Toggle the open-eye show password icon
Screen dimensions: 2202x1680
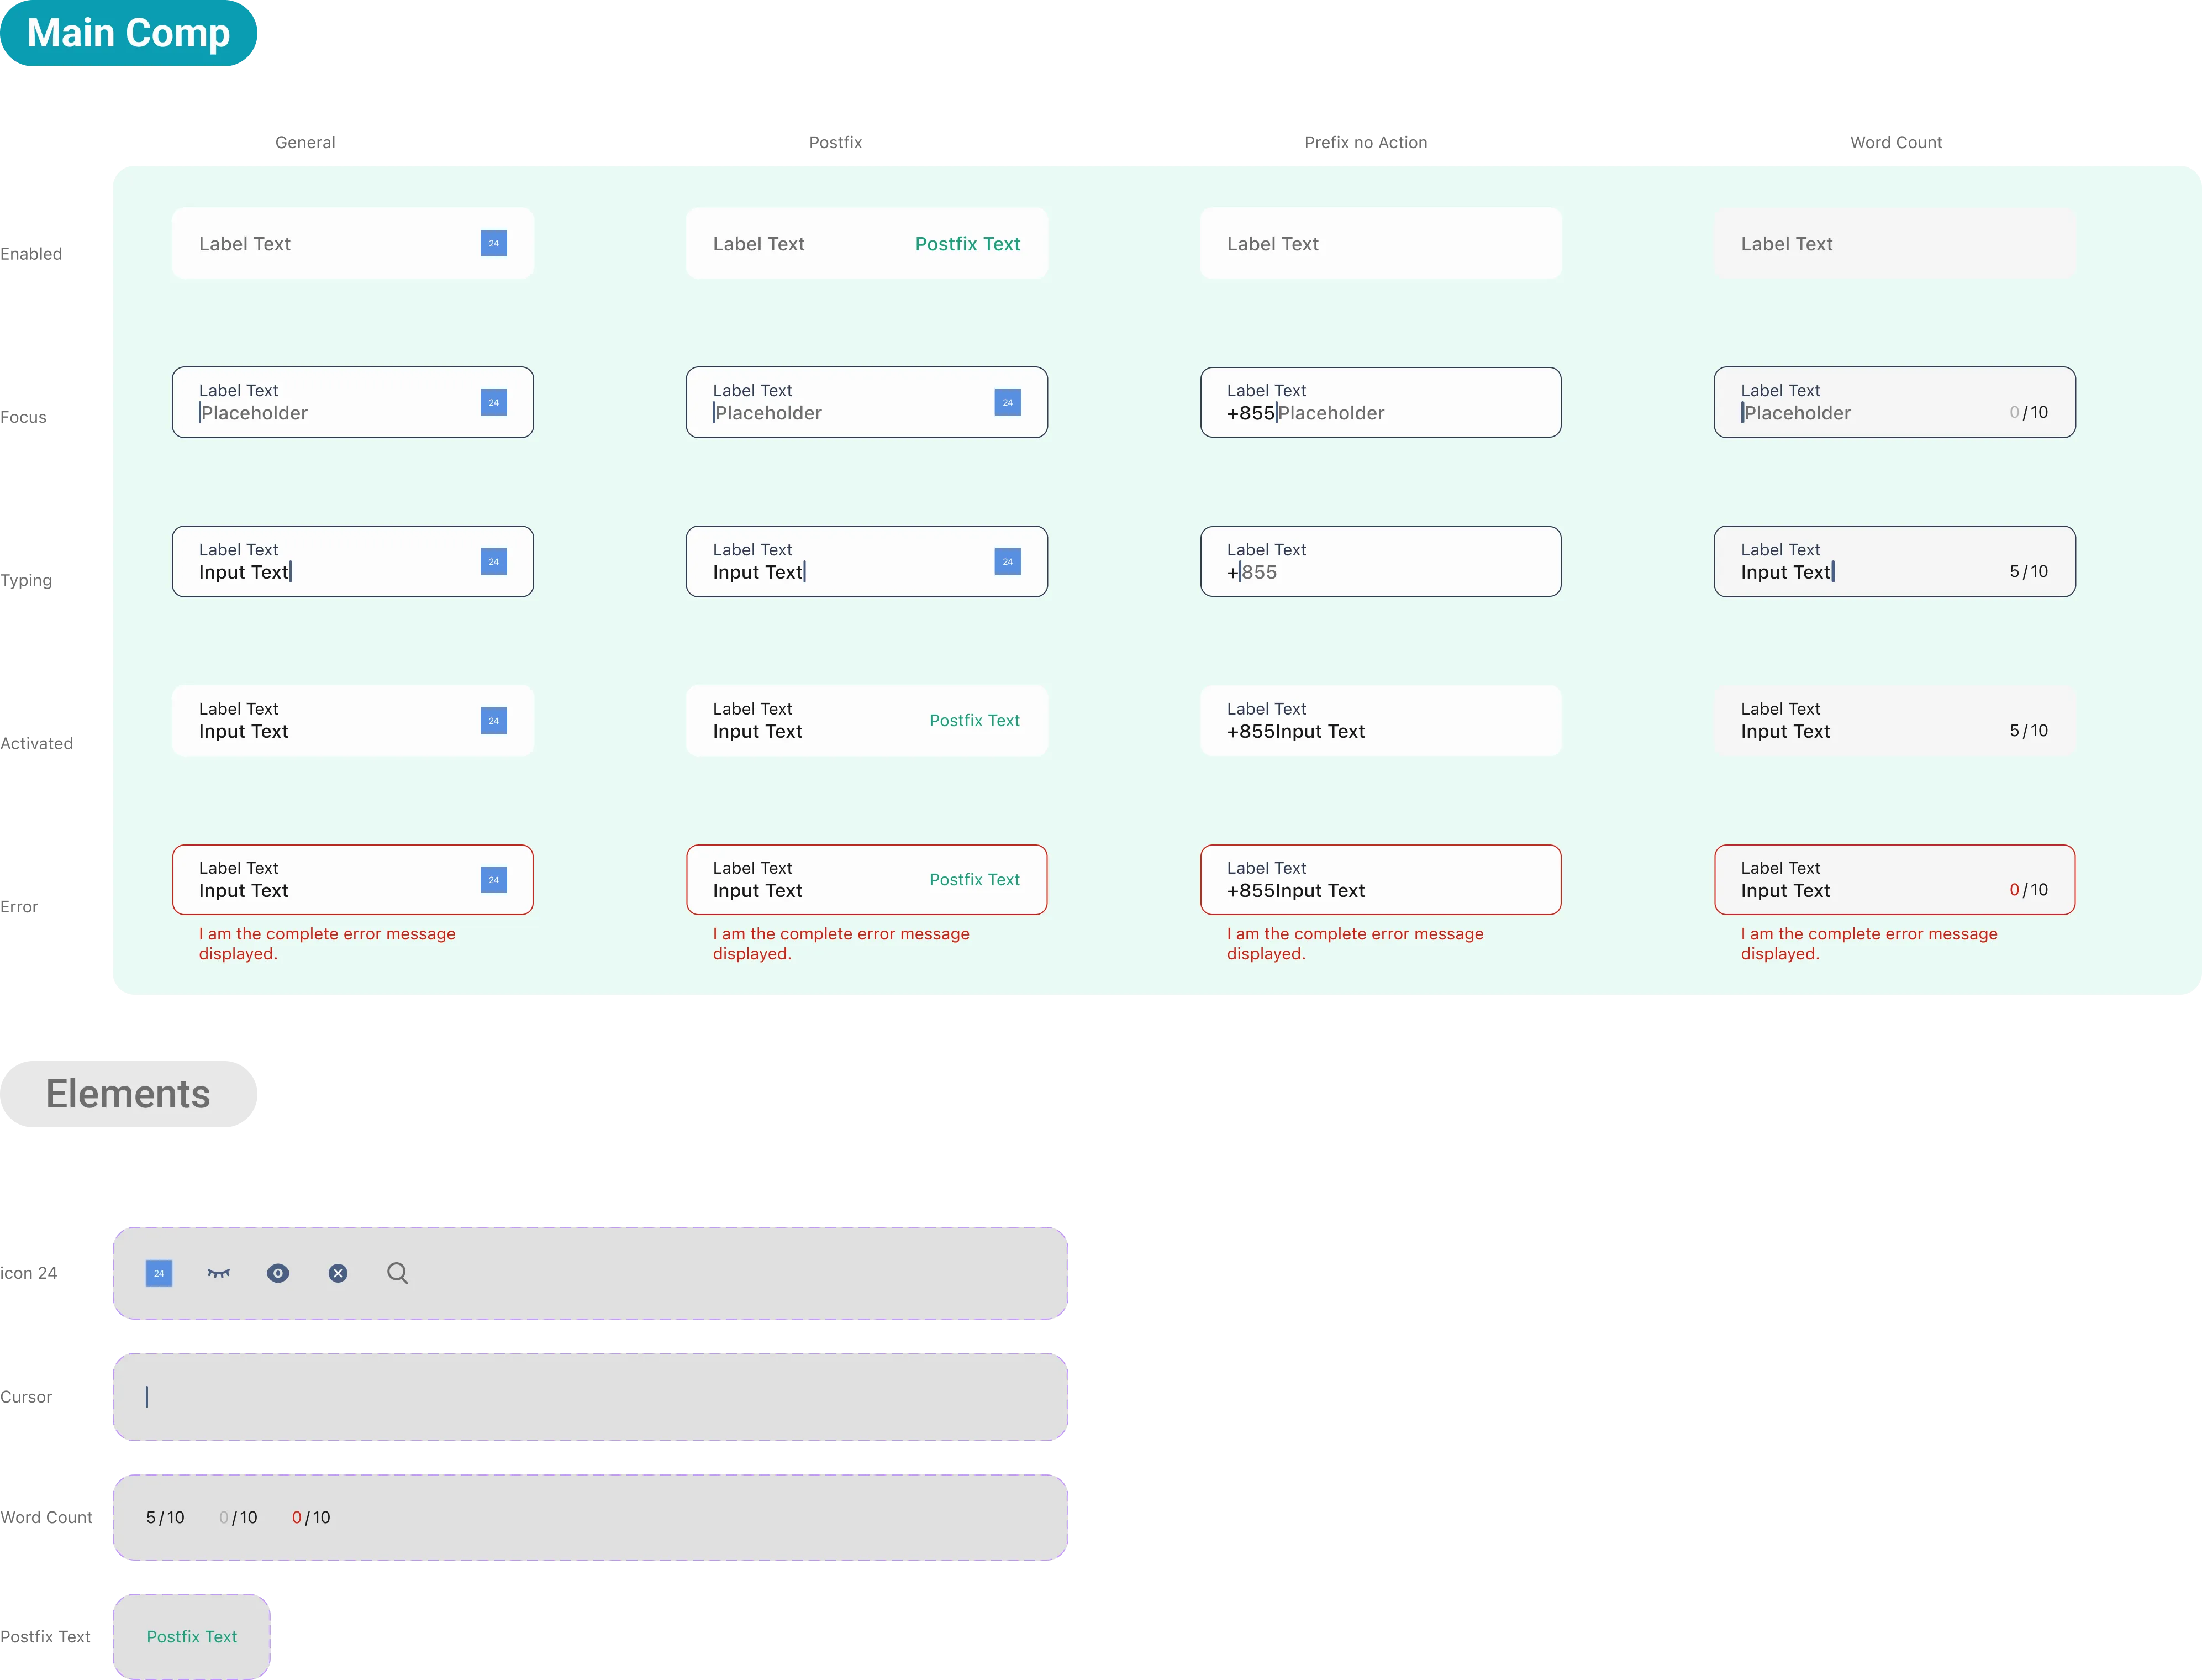pos(278,1273)
